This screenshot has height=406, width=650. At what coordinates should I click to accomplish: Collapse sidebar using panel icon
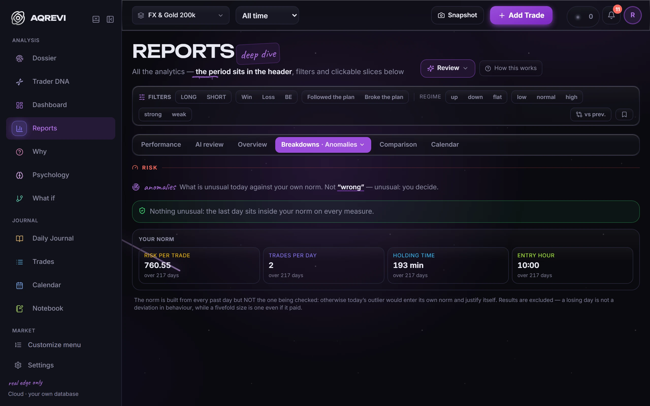point(110,19)
